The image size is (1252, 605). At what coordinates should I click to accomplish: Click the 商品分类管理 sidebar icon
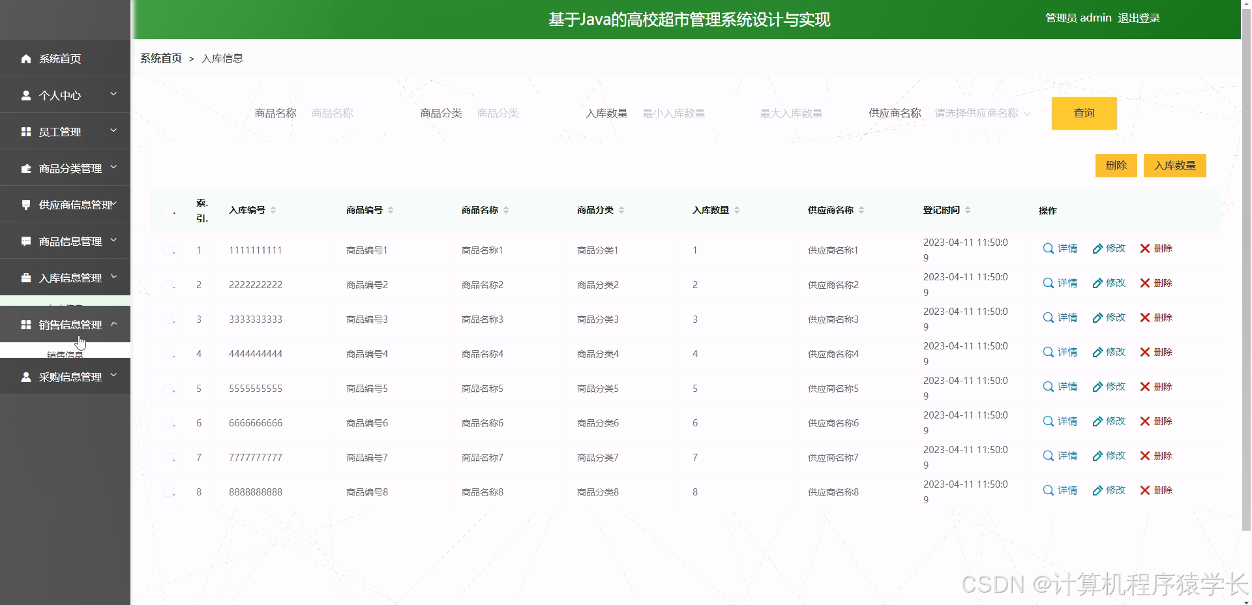pos(26,168)
